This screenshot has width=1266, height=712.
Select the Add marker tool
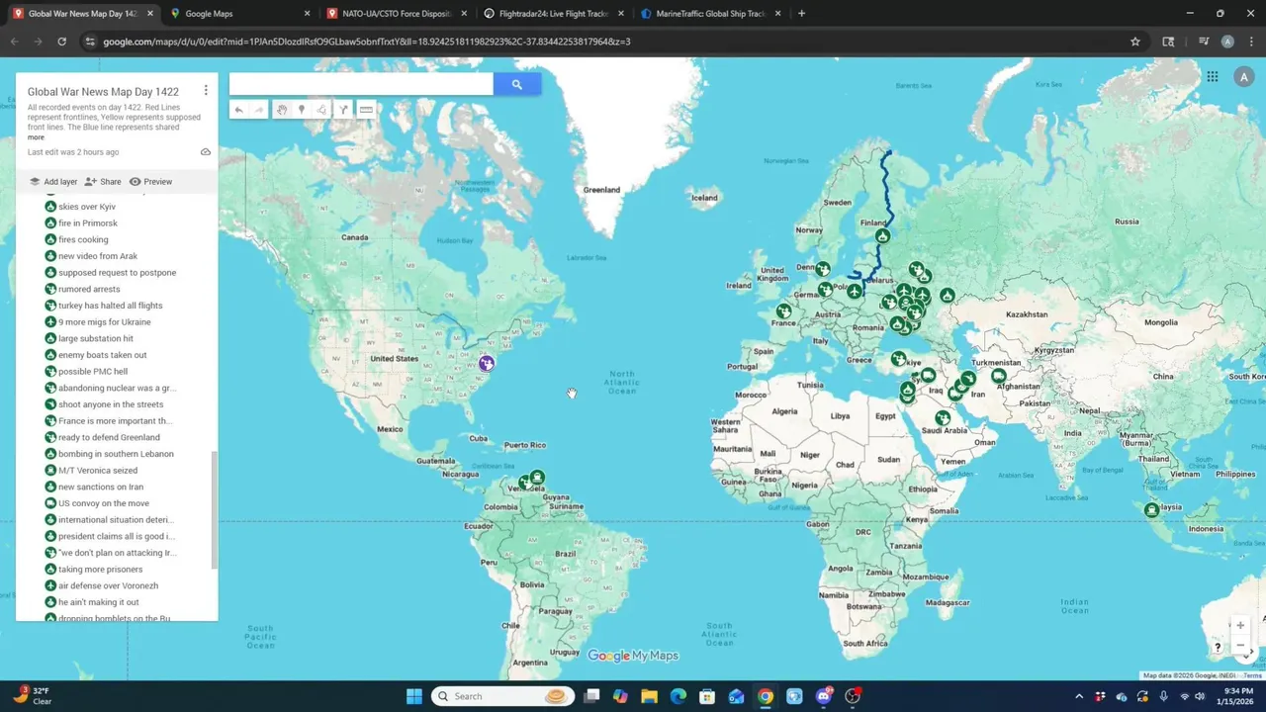click(302, 110)
